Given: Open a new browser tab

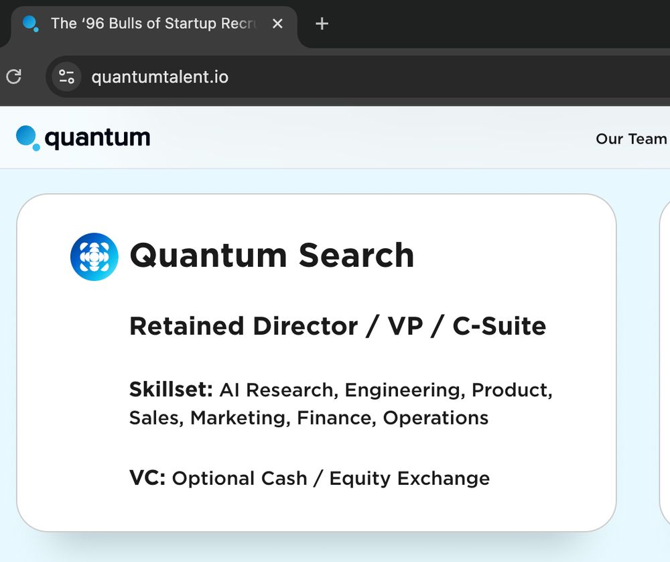Looking at the screenshot, I should [322, 23].
